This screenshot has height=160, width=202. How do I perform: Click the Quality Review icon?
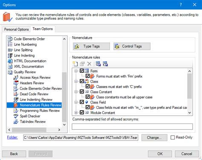click(x=10, y=72)
